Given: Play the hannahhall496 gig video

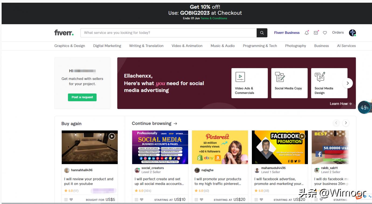Looking at the screenshot, I should (112, 136).
